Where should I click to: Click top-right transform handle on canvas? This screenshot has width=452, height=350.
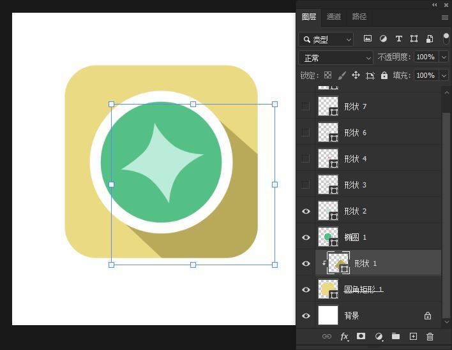click(275, 104)
